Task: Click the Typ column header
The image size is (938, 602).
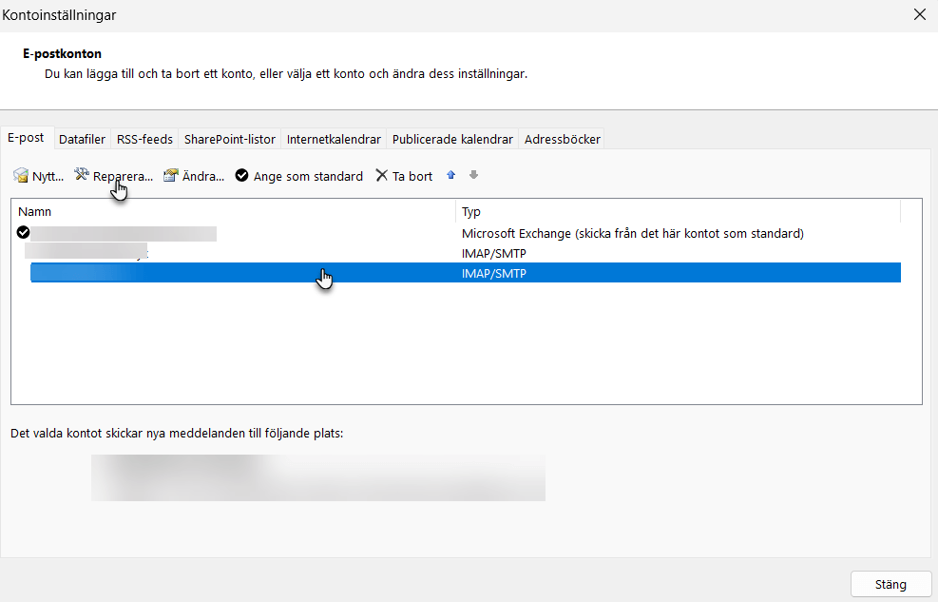Action: (679, 211)
